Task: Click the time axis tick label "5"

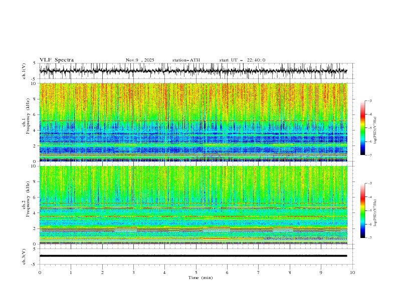Action: point(196,272)
